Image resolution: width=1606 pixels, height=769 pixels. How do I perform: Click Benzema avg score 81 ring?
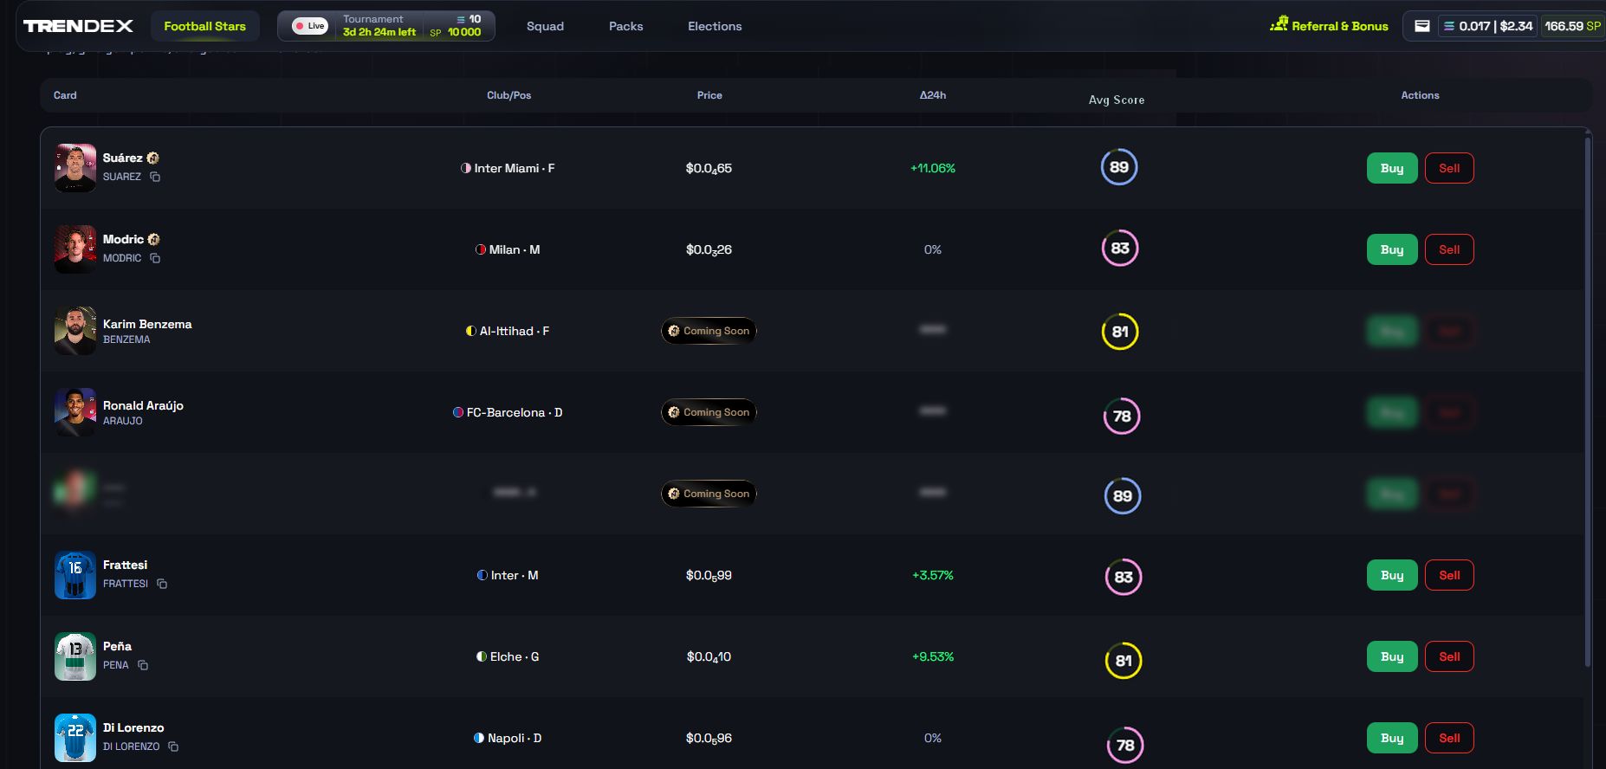coord(1120,332)
